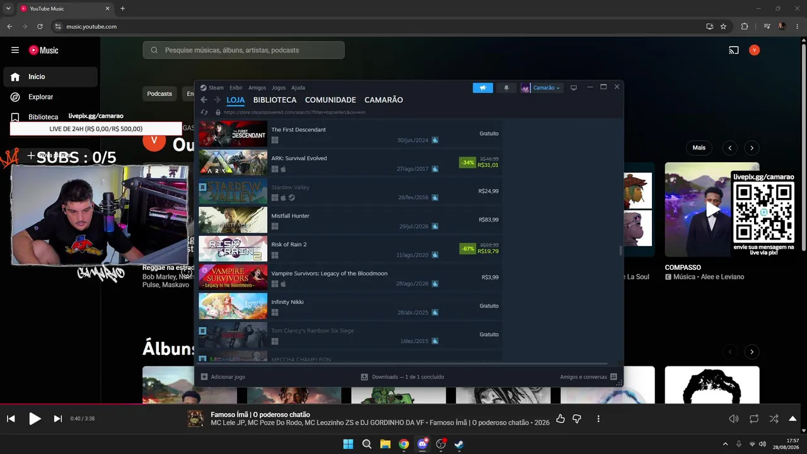
Task: Go to the previous track
Action: point(11,419)
